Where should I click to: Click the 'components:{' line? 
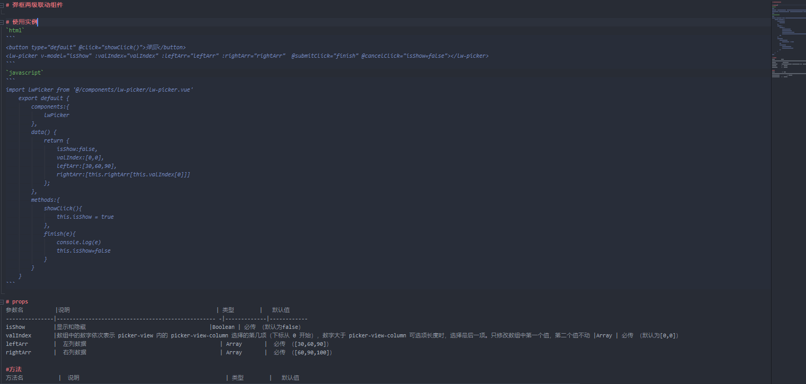click(x=50, y=106)
